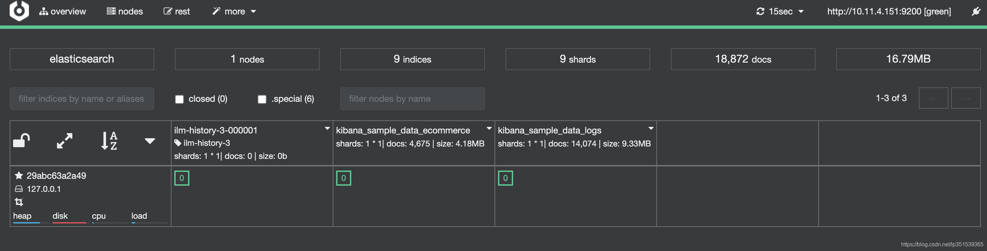Click the refresh icon beside 15sec
987x251 pixels.
[x=760, y=11]
